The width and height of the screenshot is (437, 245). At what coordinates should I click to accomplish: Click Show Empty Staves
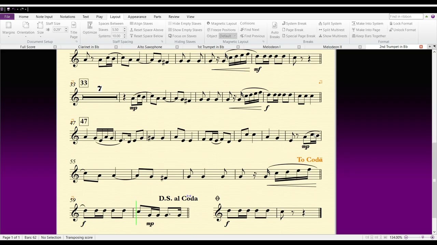click(x=185, y=30)
